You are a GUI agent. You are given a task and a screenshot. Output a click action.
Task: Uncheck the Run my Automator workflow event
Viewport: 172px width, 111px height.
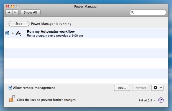pos(7,33)
